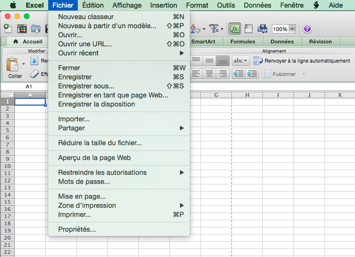This screenshot has width=355, height=257.
Task: Select Enregistrer en tant que page Web...
Action: [x=119, y=95]
